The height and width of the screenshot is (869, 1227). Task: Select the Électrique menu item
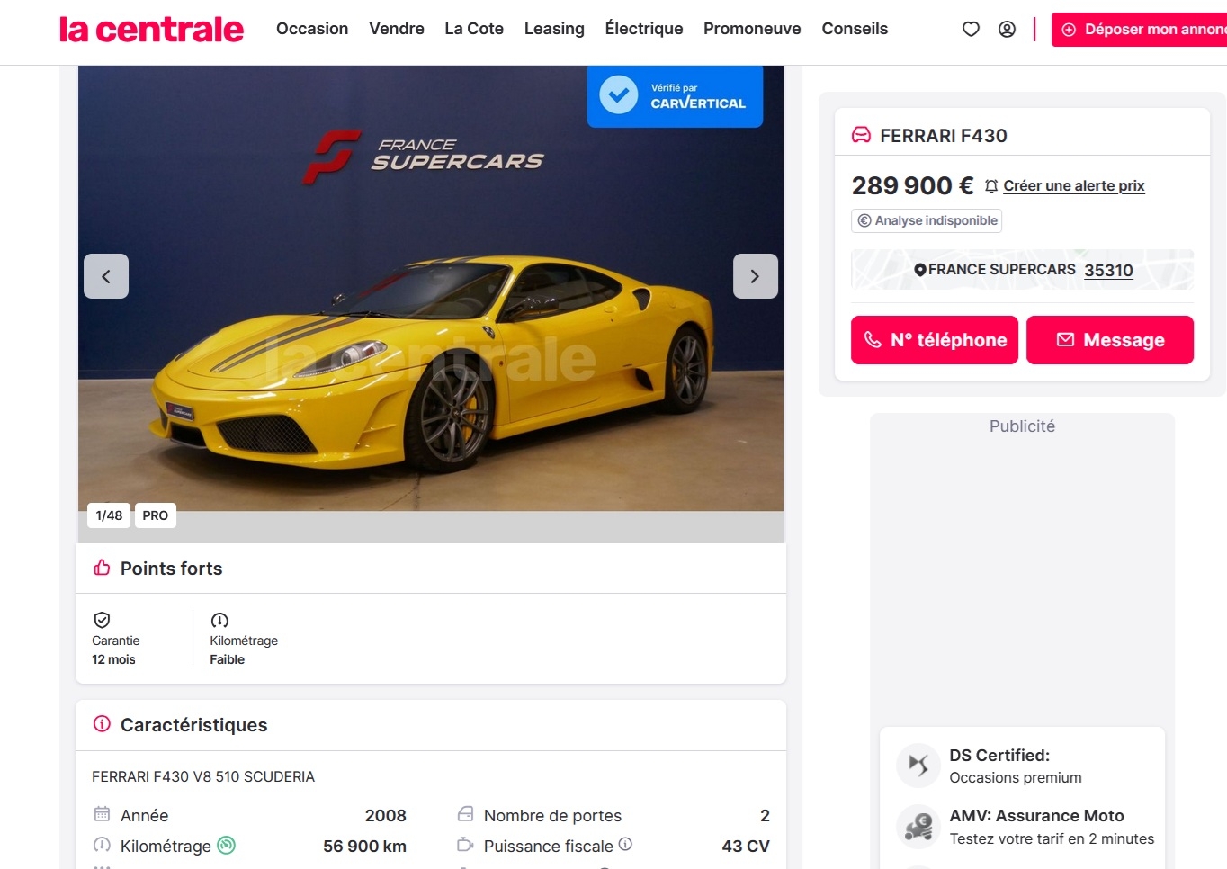(644, 29)
